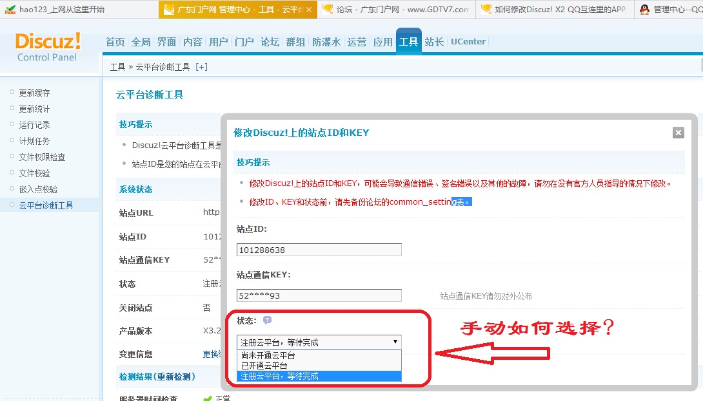
Task: Select the active 工具 menu tab
Action: [408, 42]
